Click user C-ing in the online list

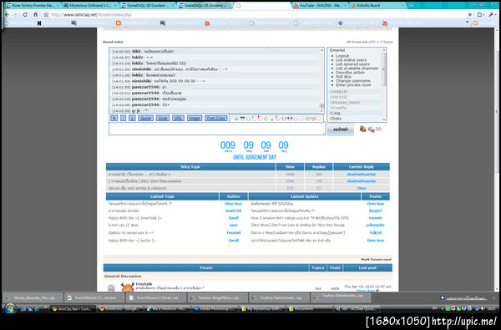(x=335, y=113)
